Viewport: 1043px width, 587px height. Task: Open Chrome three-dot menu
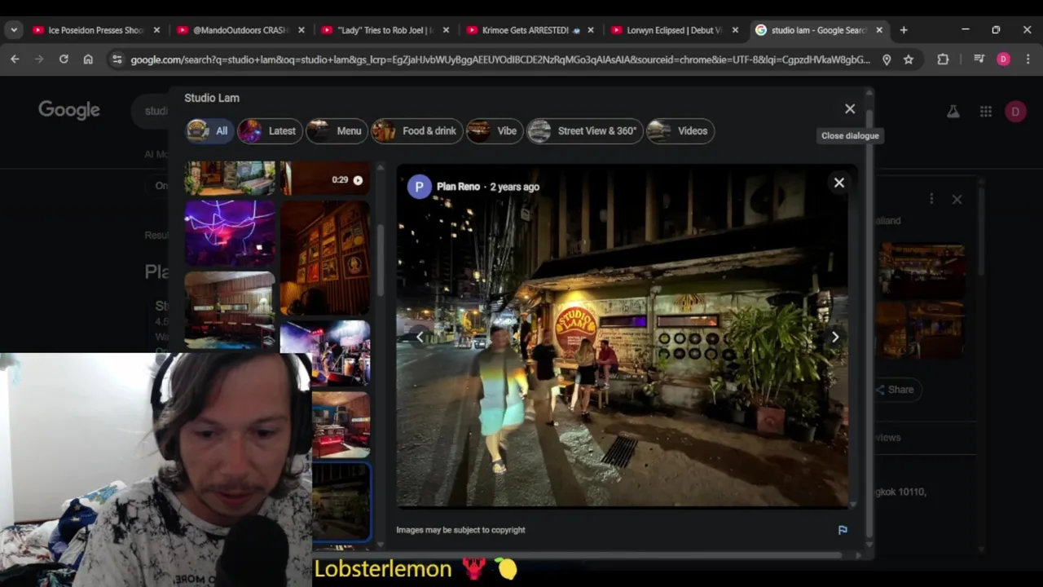[1028, 60]
